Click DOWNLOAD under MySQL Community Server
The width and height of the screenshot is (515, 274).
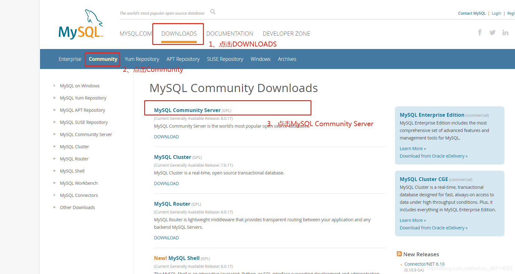pos(166,137)
